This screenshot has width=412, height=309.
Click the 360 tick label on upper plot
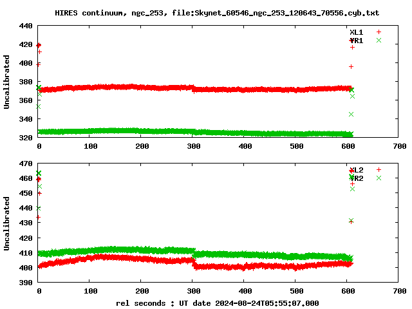pos(26,100)
